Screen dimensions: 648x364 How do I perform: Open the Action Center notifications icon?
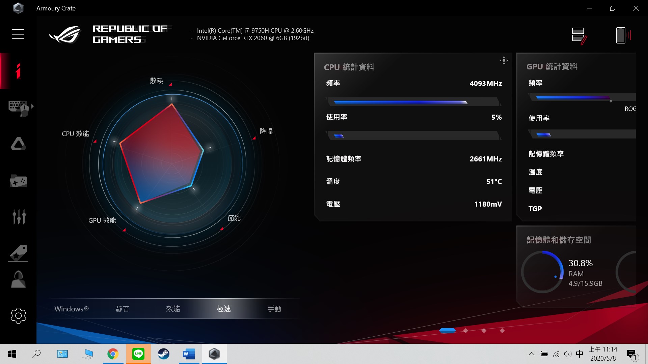coord(632,354)
